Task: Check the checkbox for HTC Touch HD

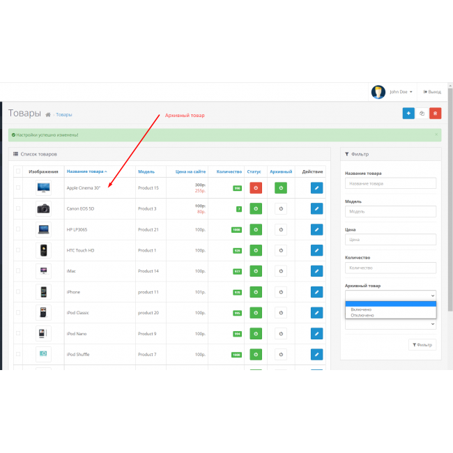Action: pyautogui.click(x=18, y=250)
